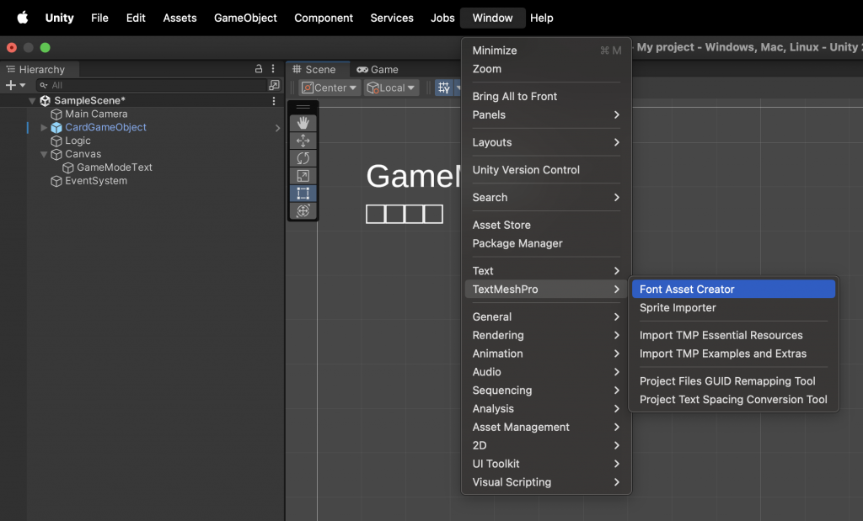Select the Rotate tool

point(303,158)
